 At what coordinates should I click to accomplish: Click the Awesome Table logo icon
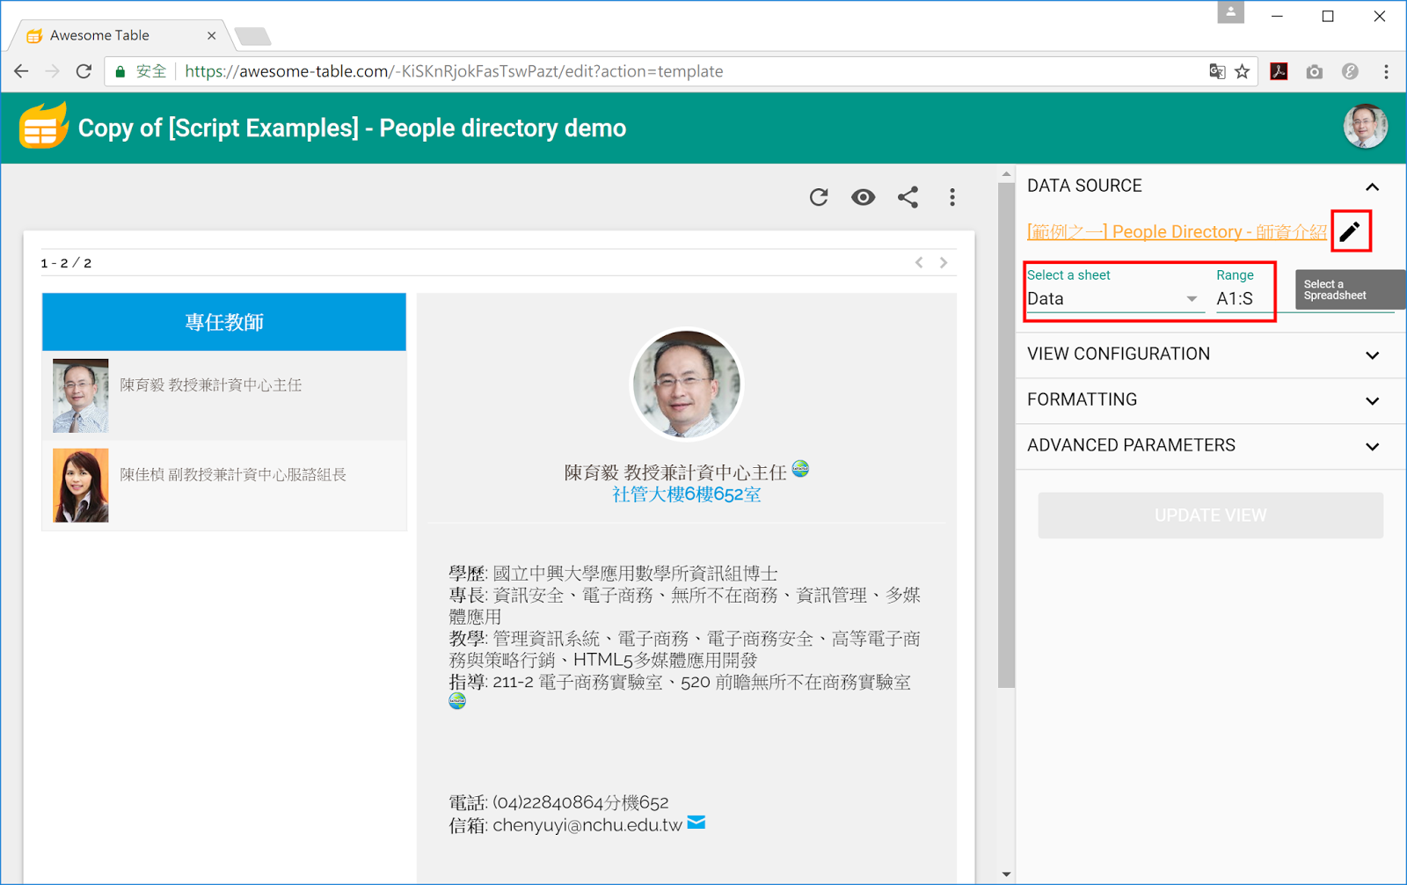pos(43,127)
